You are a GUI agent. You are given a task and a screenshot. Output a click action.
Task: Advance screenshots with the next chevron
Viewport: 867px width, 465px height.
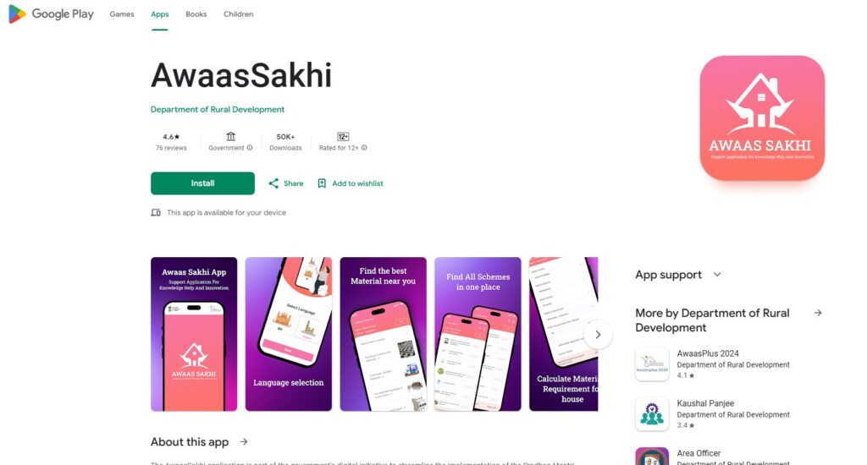click(x=598, y=334)
